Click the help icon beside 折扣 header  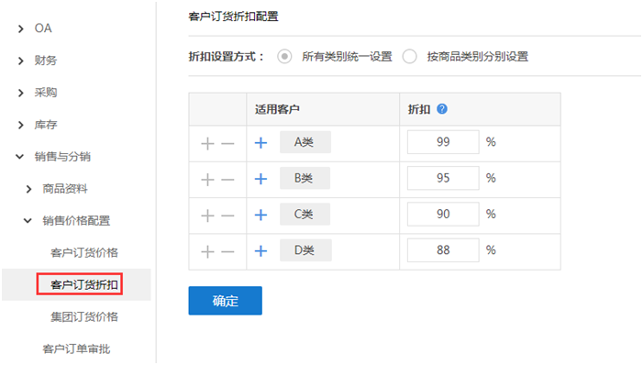[442, 109]
